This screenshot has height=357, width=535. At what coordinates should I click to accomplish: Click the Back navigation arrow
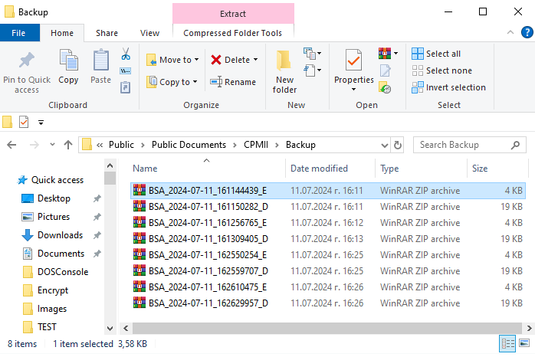pyautogui.click(x=11, y=145)
